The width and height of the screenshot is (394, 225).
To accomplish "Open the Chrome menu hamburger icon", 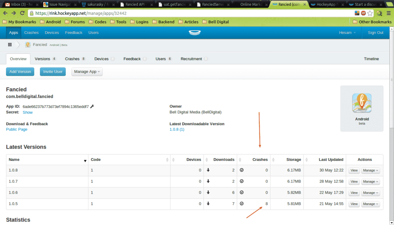I will coord(389,13).
